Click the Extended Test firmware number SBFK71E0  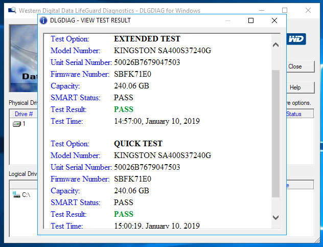pyautogui.click(x=132, y=74)
